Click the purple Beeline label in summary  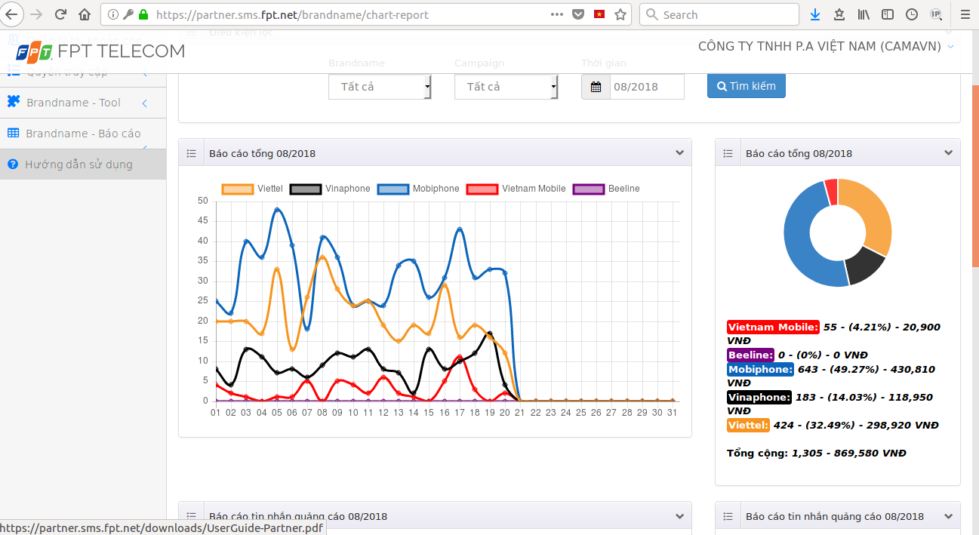[x=751, y=355]
